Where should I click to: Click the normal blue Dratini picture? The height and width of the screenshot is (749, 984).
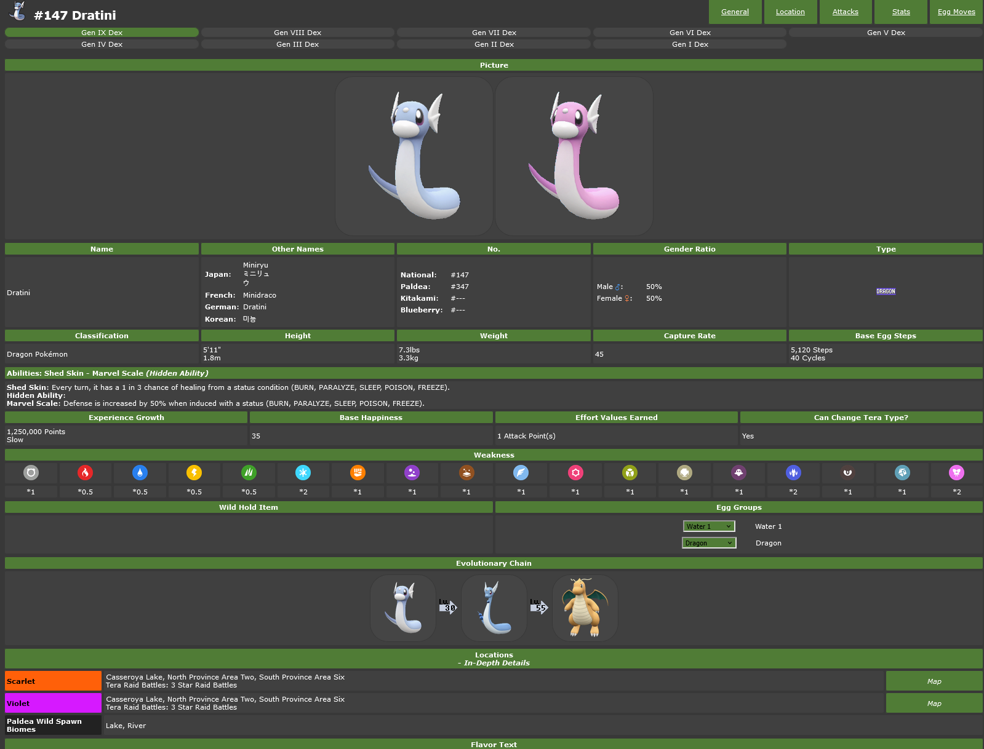[414, 156]
